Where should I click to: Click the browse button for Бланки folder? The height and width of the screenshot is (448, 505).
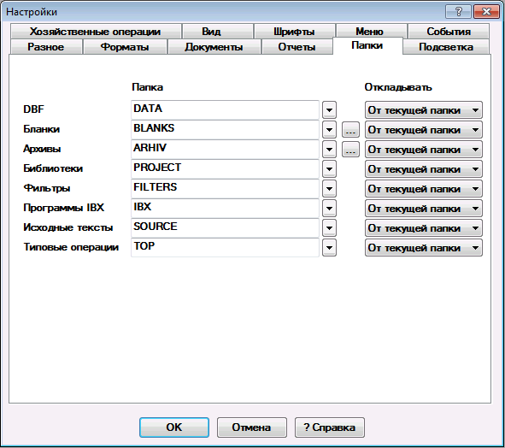coord(350,130)
